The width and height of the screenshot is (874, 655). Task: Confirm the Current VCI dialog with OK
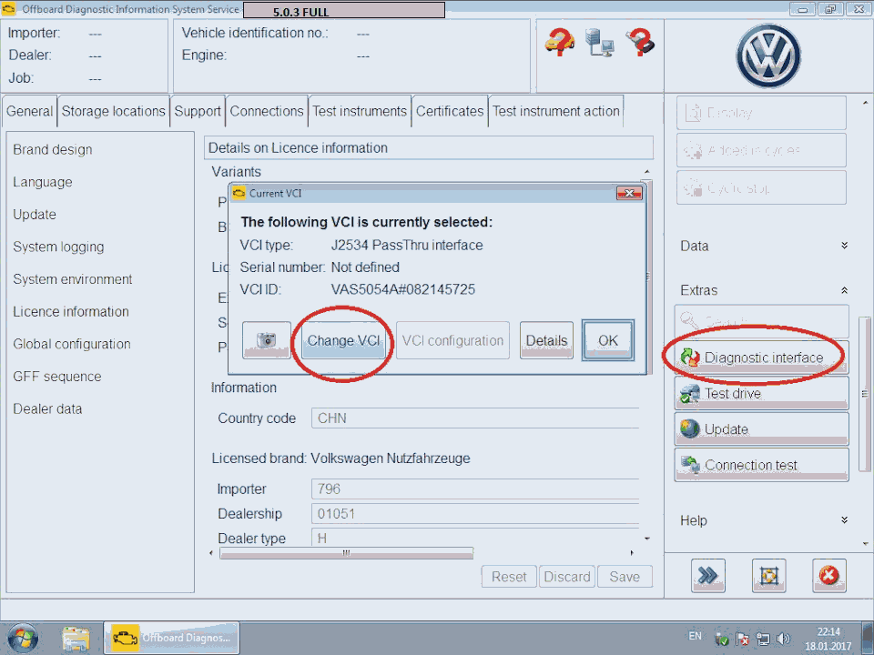click(x=607, y=340)
